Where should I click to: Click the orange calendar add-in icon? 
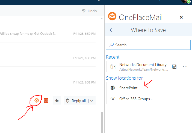point(46,100)
